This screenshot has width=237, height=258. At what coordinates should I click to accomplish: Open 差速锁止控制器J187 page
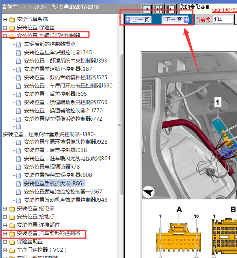pos(58,69)
